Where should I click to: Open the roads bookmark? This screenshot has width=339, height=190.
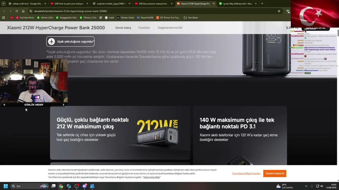tap(109, 18)
